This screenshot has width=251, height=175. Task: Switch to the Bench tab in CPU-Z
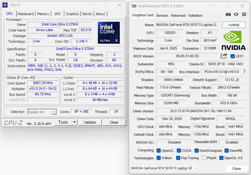click(x=87, y=14)
